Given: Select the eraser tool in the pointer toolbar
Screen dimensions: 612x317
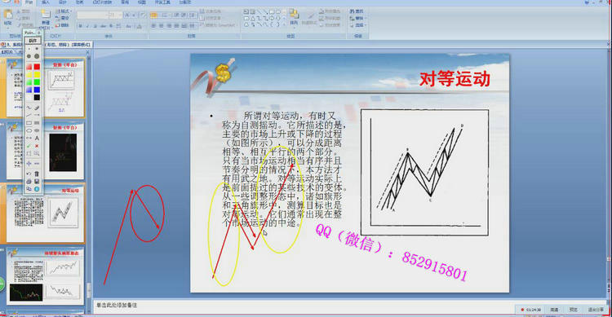Looking at the screenshot, I should [37, 108].
